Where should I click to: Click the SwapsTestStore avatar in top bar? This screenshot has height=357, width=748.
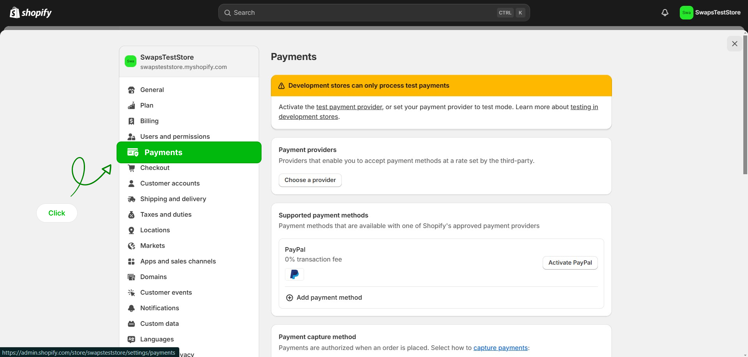tap(686, 12)
